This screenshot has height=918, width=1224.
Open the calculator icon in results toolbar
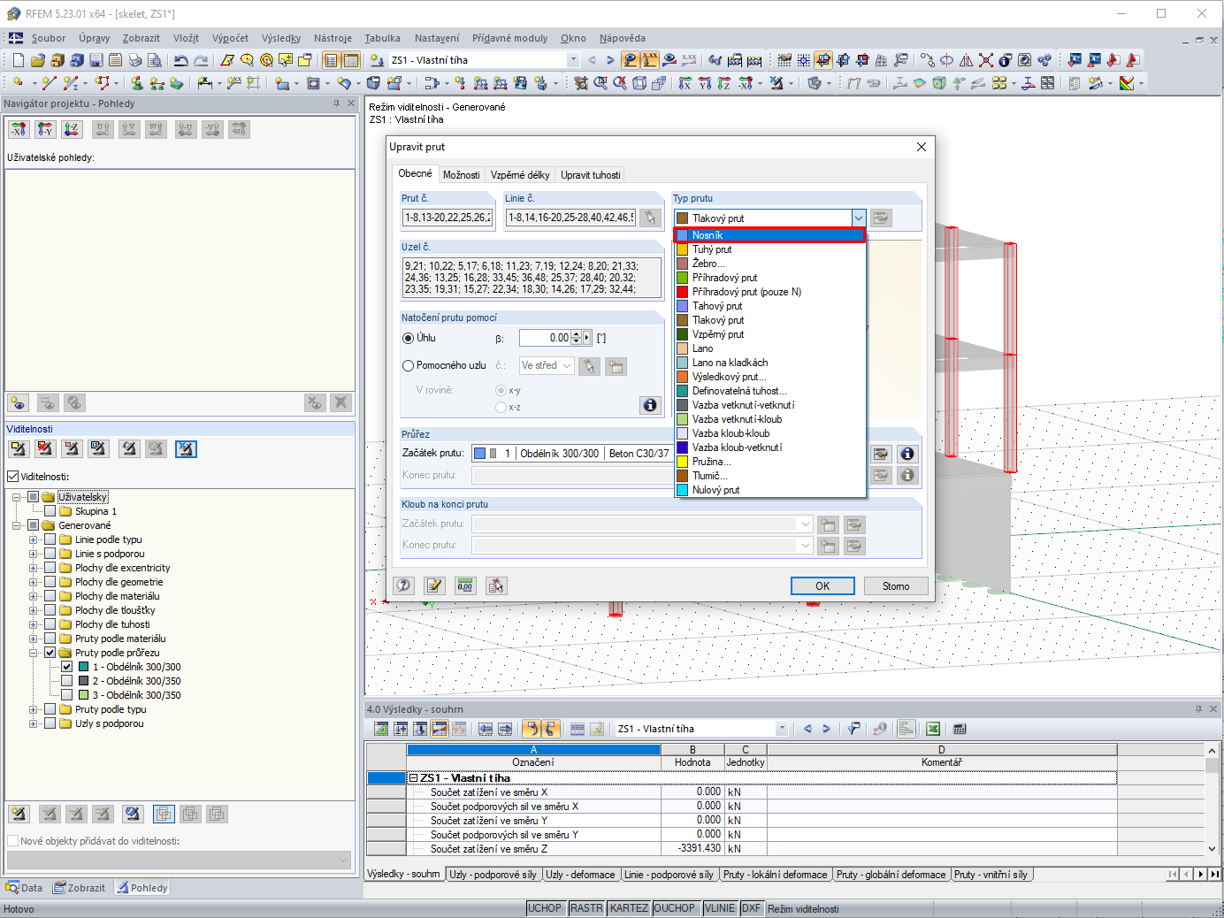coord(959,728)
